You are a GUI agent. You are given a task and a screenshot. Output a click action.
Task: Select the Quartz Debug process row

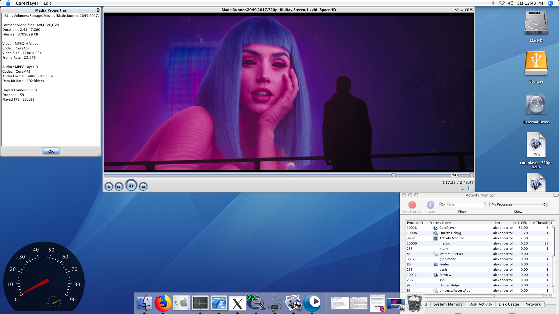pyautogui.click(x=478, y=233)
